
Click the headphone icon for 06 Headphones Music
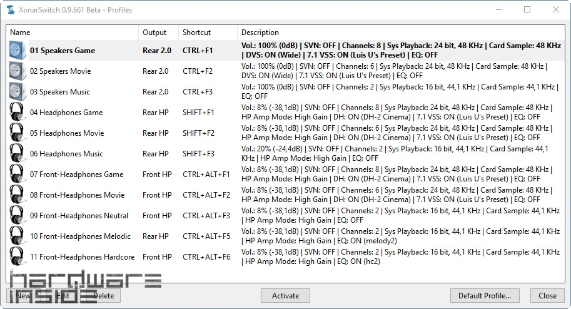pos(17,154)
